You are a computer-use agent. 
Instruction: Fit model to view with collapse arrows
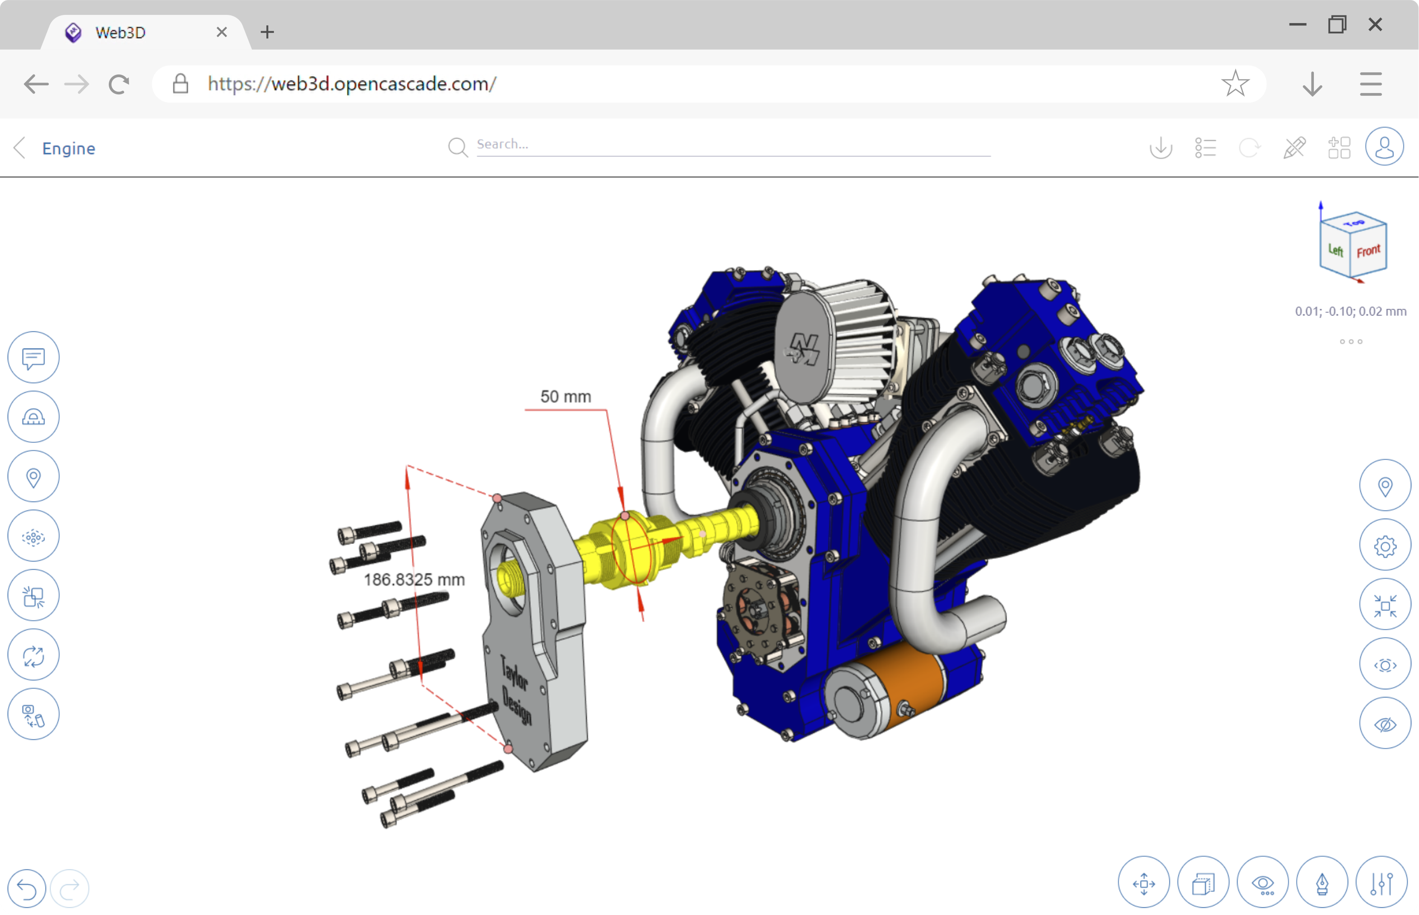pyautogui.click(x=1385, y=605)
